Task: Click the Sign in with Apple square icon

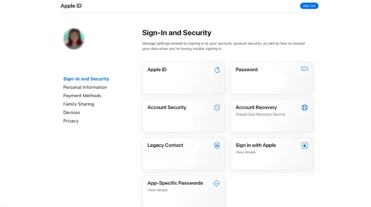Action: click(x=304, y=145)
